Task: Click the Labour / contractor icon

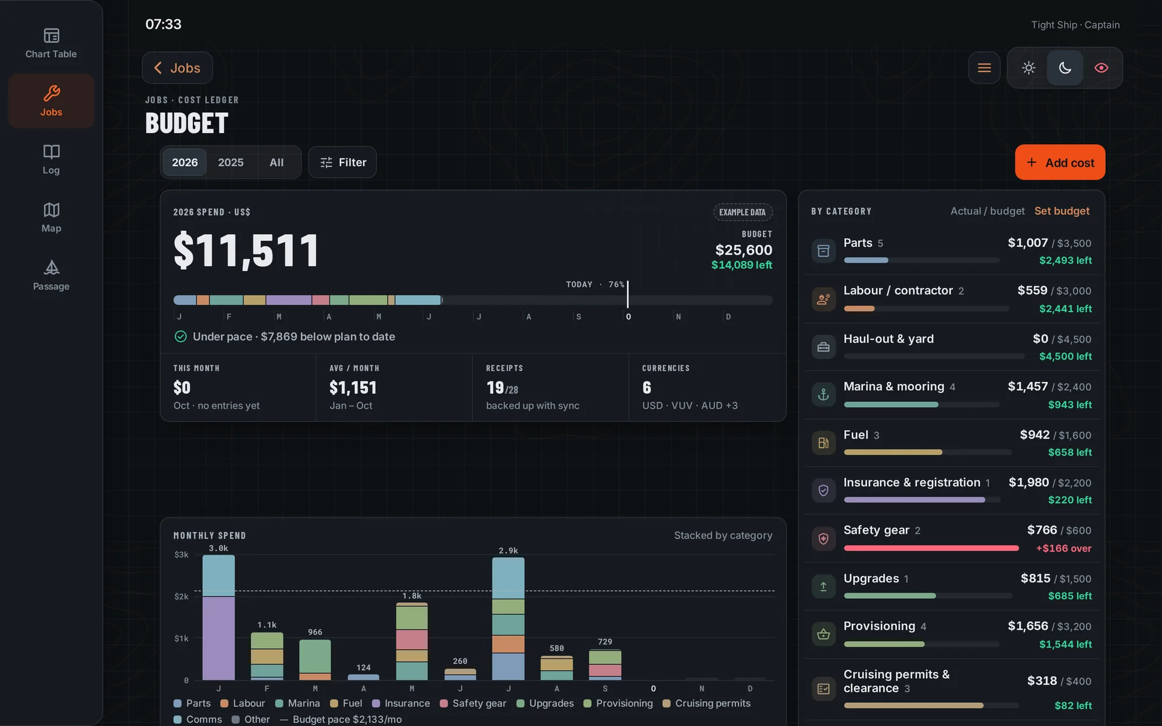Action: [x=823, y=299]
